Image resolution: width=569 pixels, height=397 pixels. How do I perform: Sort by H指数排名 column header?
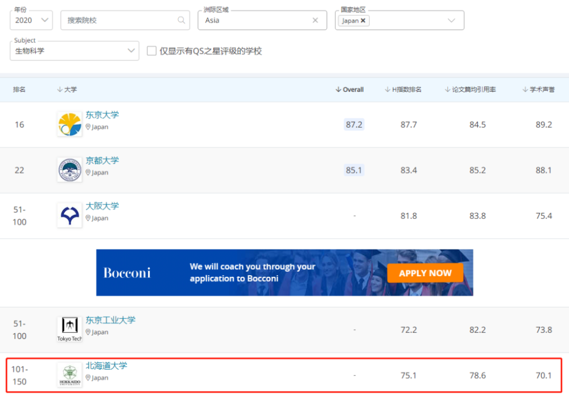point(403,89)
